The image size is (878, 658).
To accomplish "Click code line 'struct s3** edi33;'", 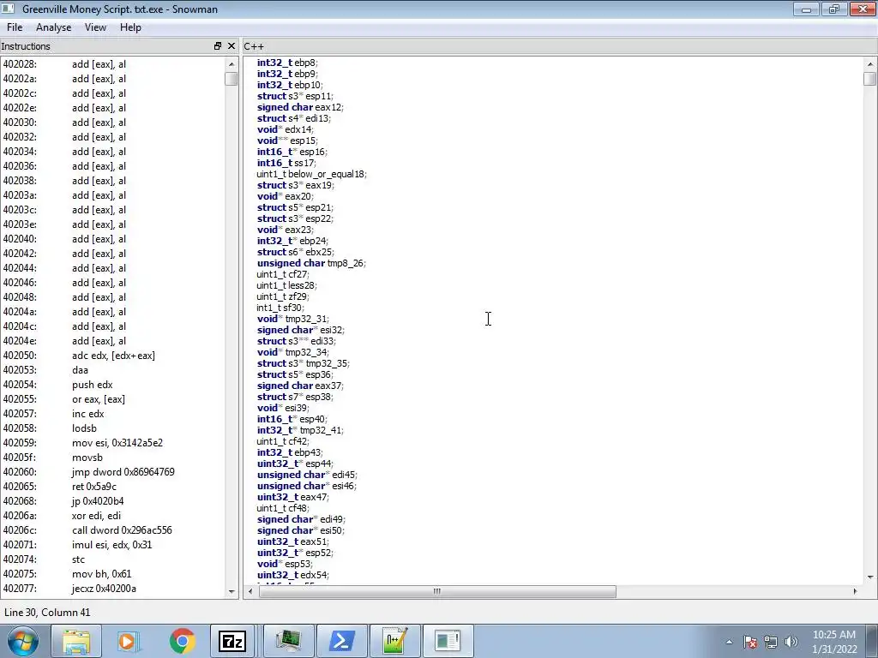I will (x=297, y=341).
